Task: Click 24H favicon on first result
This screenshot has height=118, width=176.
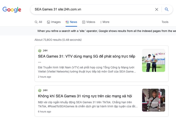Action: click(x=40, y=51)
